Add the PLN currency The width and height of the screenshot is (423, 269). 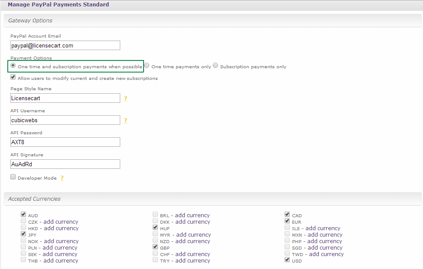(60, 248)
